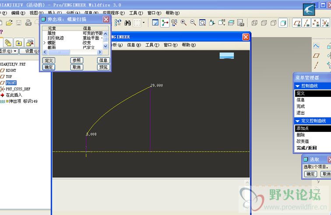The height and width of the screenshot is (215, 331).
Task: Click 确定 in the 选取 dialog
Action: coord(310,174)
